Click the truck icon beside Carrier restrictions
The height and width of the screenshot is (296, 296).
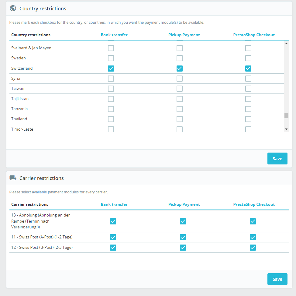[13, 178]
